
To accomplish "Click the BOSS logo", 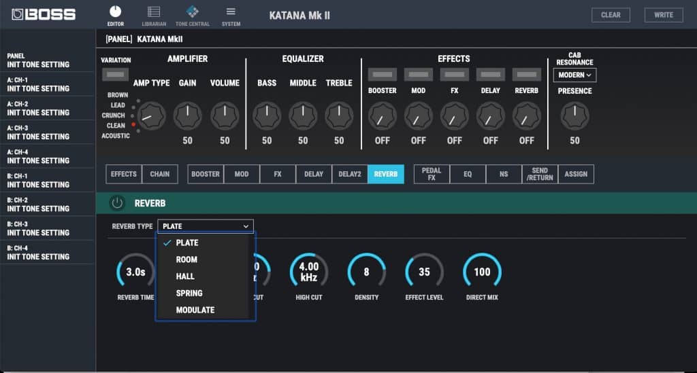I will click(x=44, y=15).
